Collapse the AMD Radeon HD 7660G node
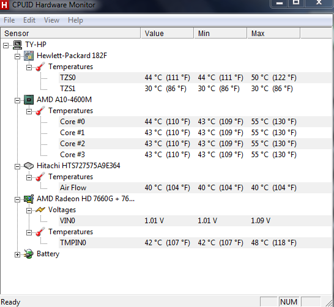The image size is (334, 307). (x=18, y=200)
